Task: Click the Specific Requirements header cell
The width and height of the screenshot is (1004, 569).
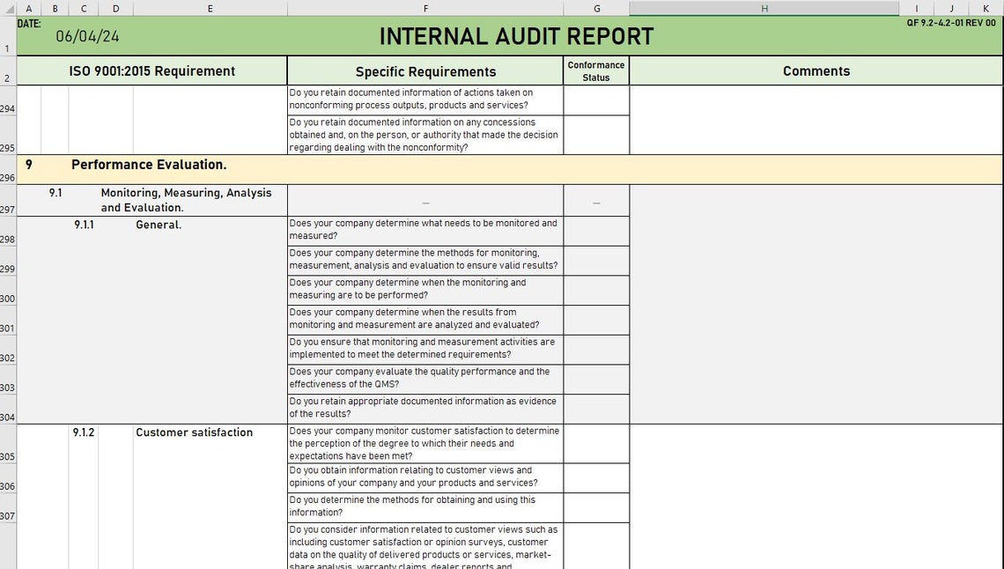Action: point(425,70)
